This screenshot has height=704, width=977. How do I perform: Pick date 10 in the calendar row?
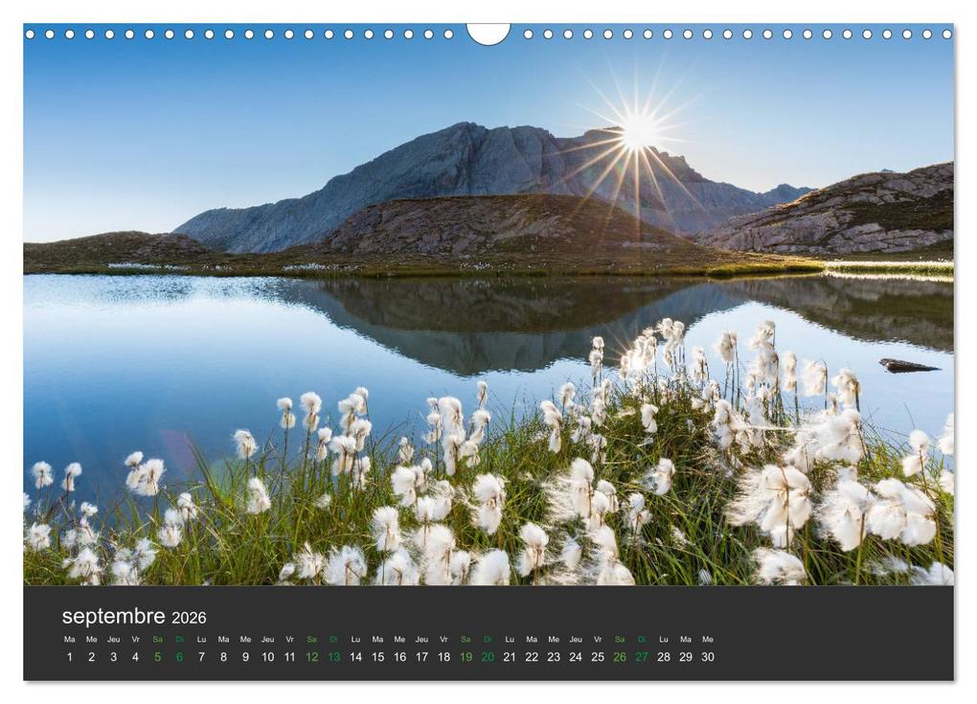click(267, 657)
